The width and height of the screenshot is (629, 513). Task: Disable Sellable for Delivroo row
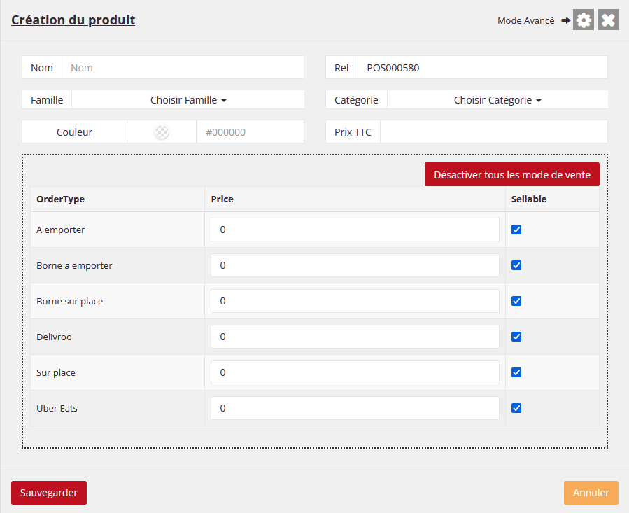click(516, 337)
